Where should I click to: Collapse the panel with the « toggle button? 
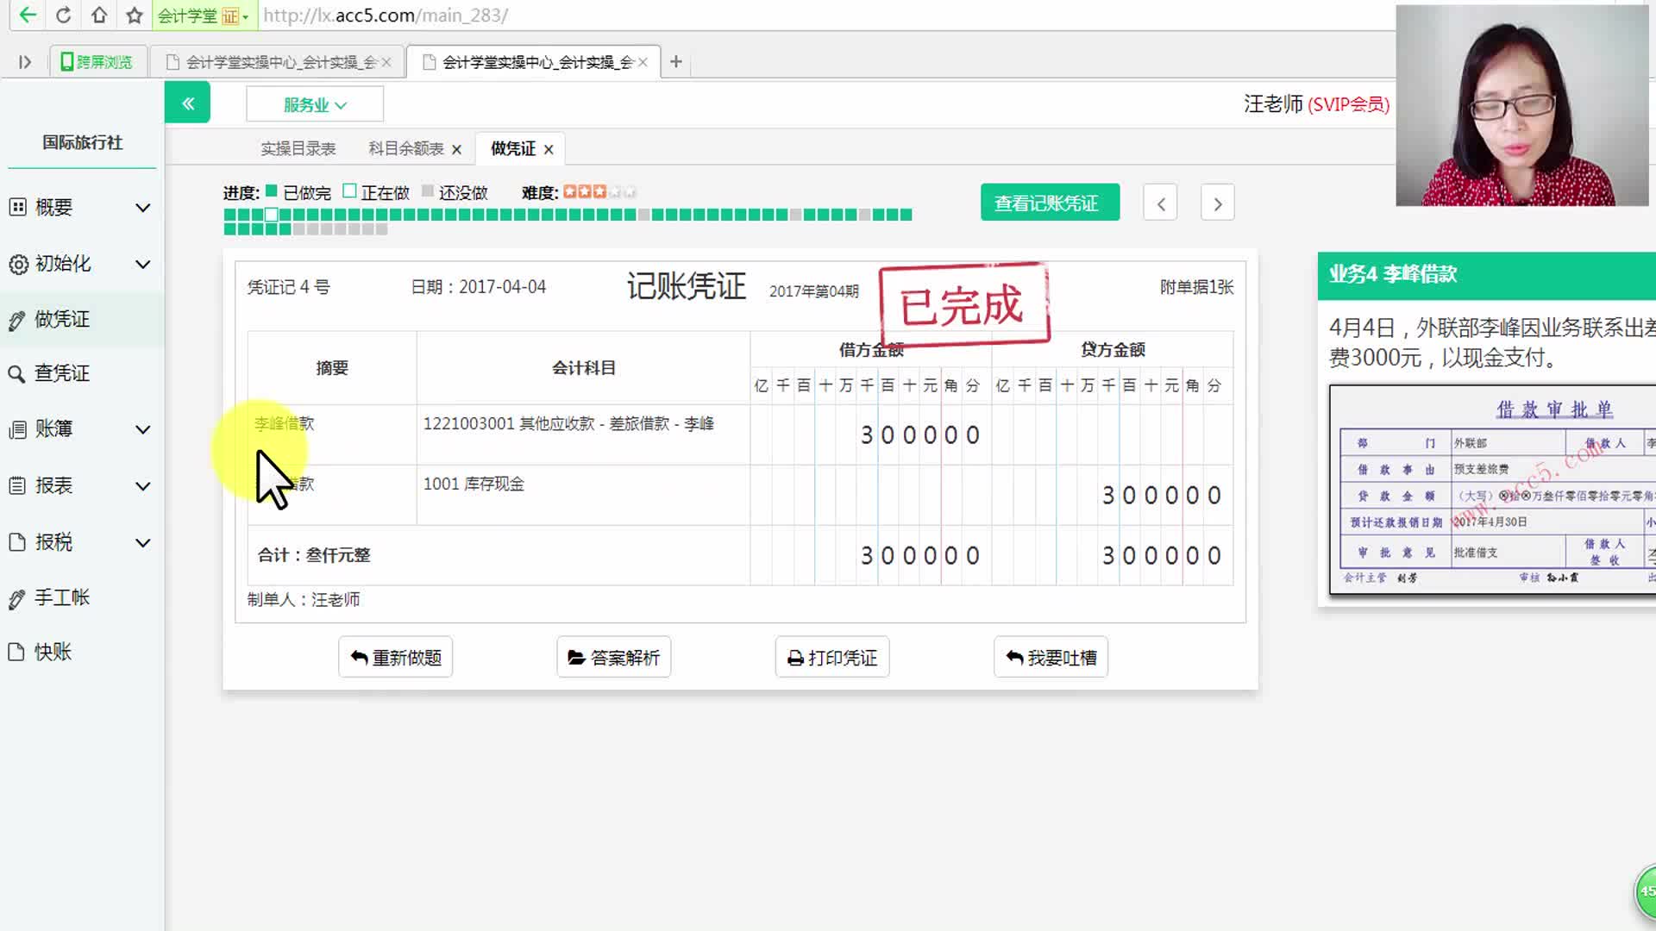(187, 103)
